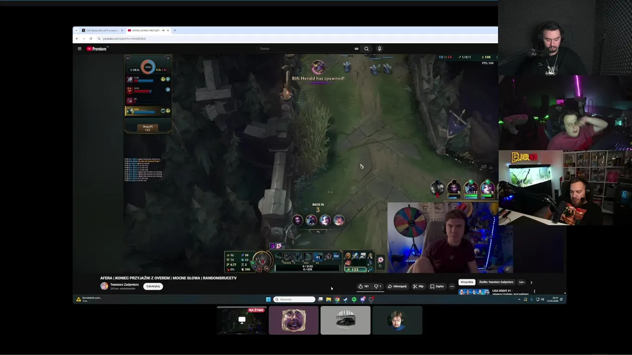The image size is (632, 355).
Task: Click the highlighted yellow teammate row in the team panel
Action: [x=148, y=111]
